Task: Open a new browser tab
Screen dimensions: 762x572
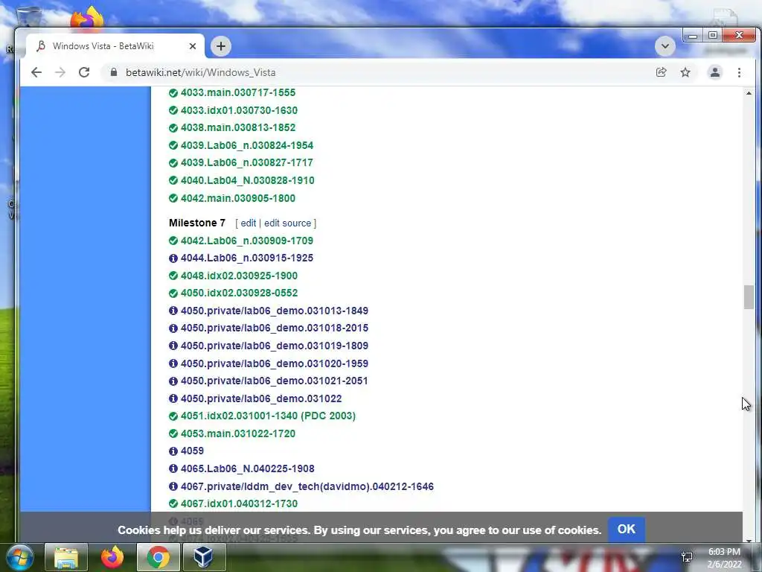Action: pos(220,46)
